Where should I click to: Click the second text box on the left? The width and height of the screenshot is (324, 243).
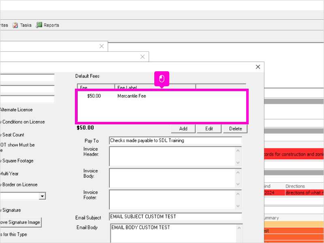point(27,89)
